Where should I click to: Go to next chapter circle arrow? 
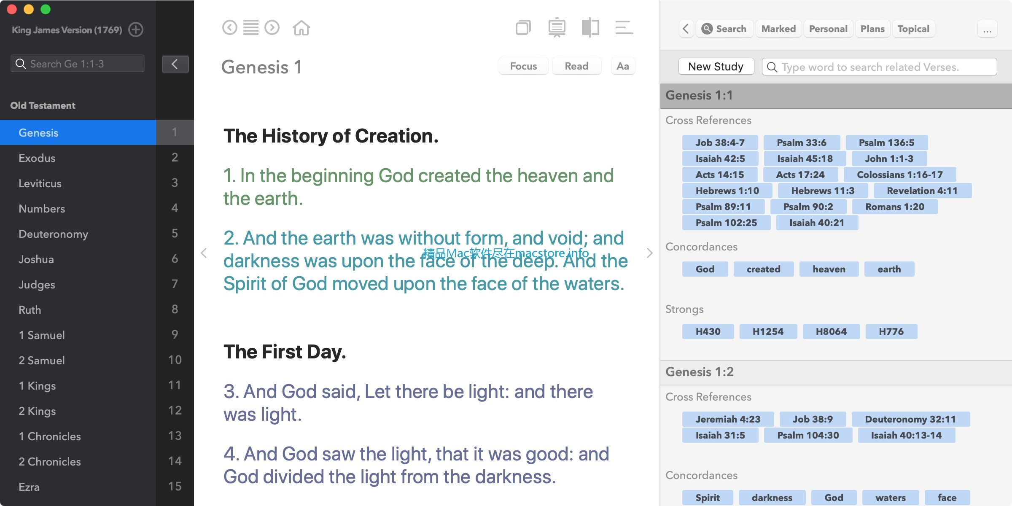[x=272, y=28]
